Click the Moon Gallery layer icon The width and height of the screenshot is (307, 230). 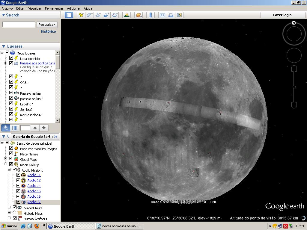pyautogui.click(x=16, y=165)
